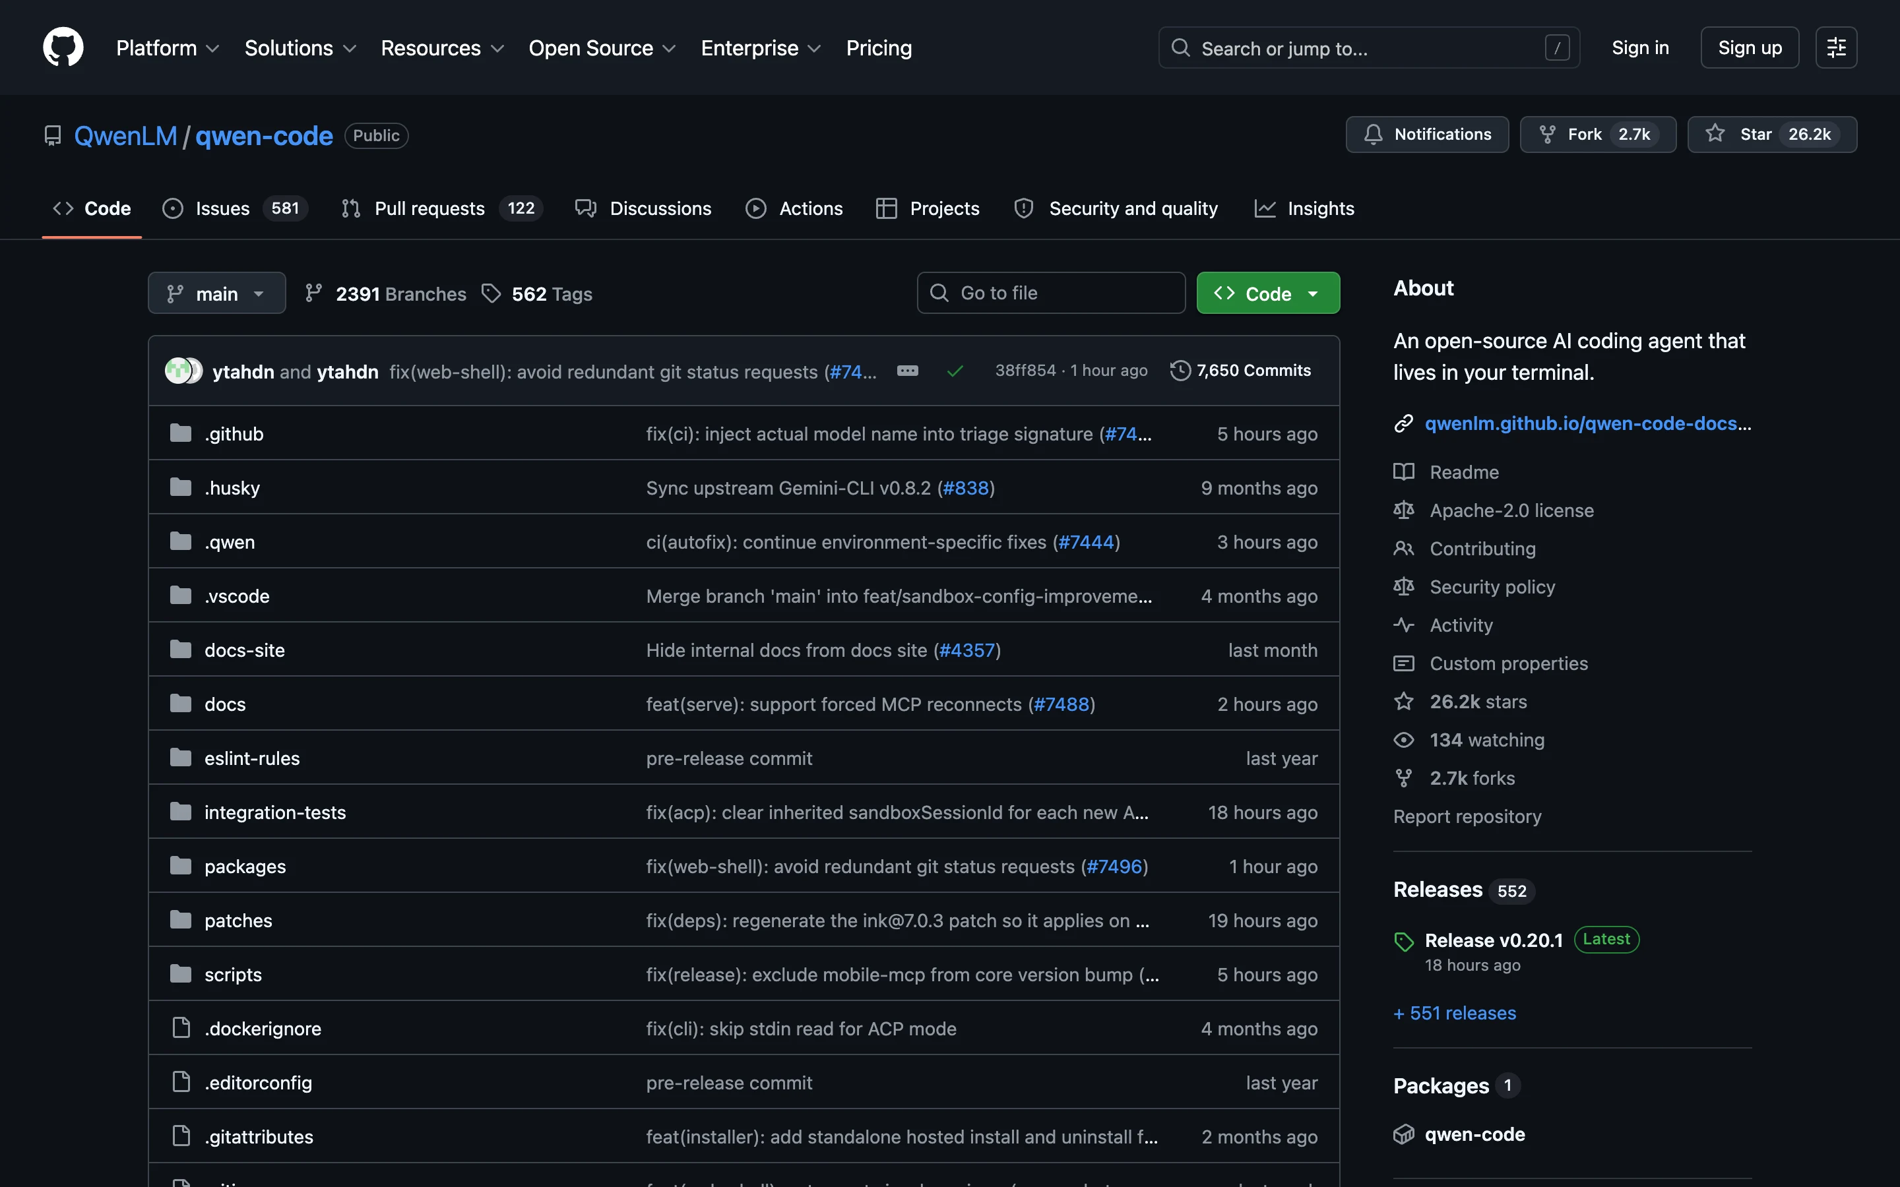The height and width of the screenshot is (1187, 1900).
Task: Fork the repository
Action: 1597,135
